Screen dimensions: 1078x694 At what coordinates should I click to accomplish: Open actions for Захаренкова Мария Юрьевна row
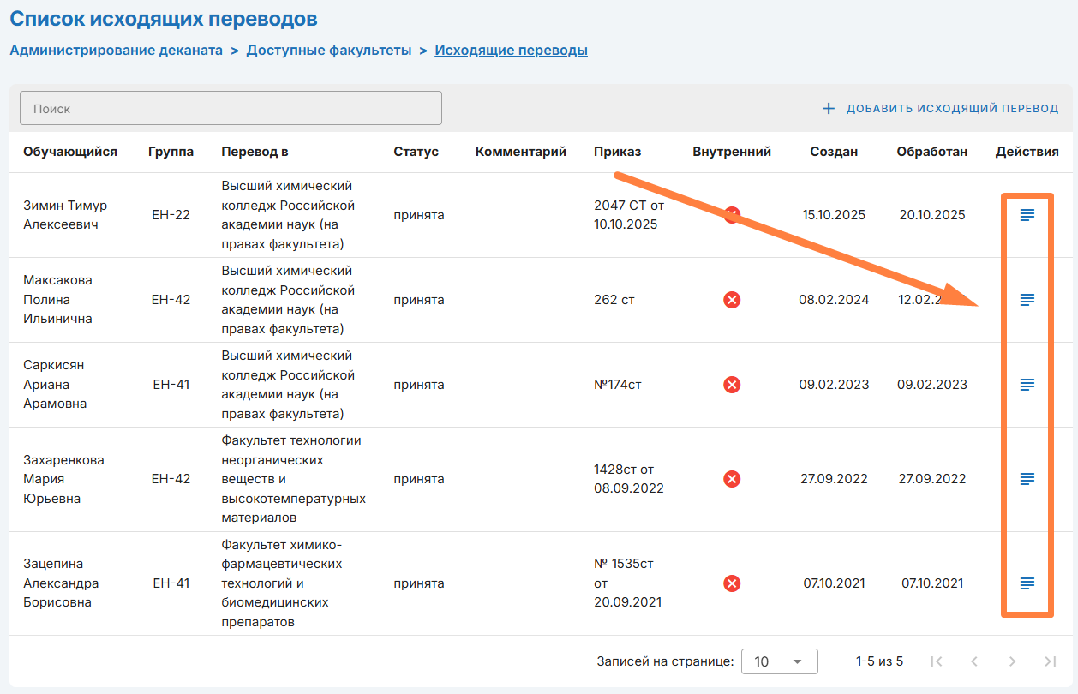tap(1027, 479)
